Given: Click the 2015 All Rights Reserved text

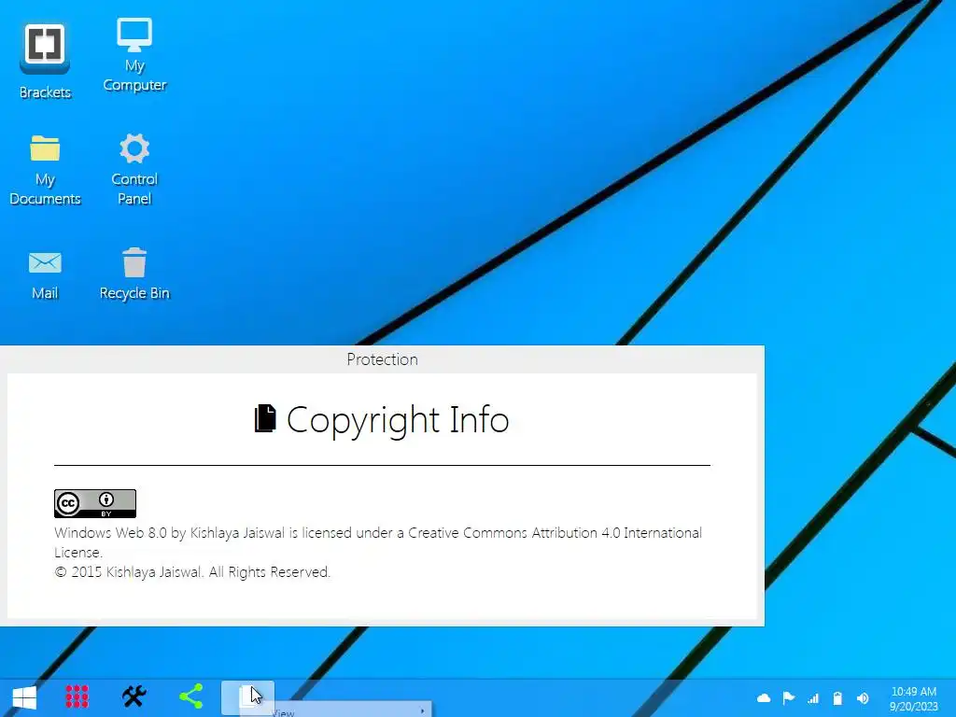Looking at the screenshot, I should 192,572.
